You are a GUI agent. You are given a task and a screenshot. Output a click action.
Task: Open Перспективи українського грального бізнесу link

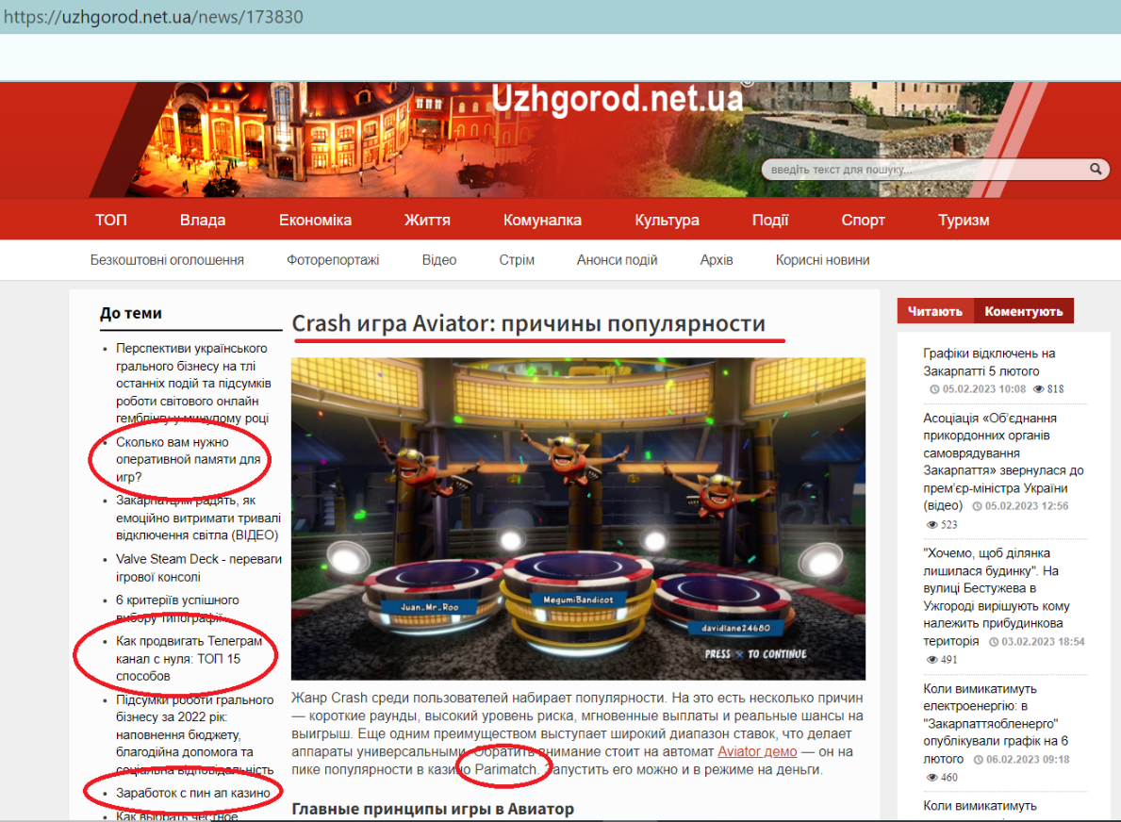click(x=193, y=383)
